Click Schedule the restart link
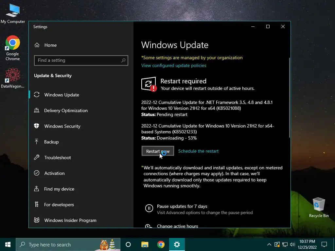Screen dimensions: 335x251 point(198,151)
